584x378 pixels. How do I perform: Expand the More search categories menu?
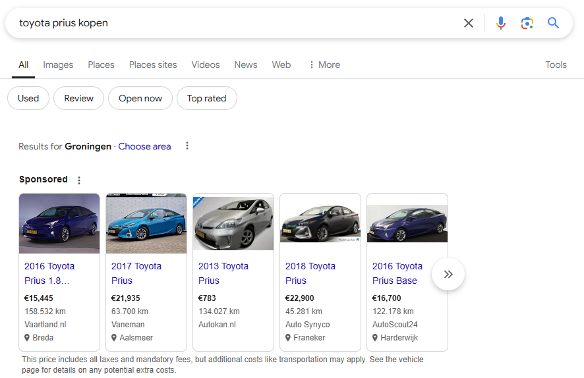[324, 65]
